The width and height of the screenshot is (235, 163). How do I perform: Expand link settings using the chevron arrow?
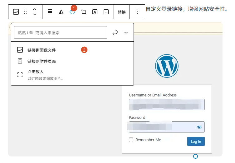126,32
